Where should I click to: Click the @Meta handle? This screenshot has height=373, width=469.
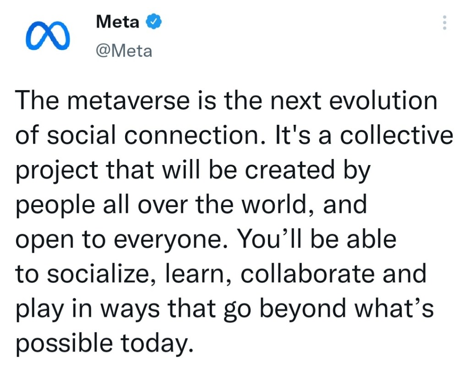click(124, 50)
